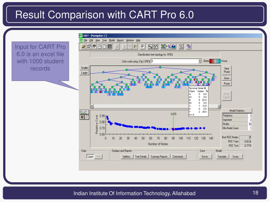Click the Show Tagged button
This screenshot has height=202, width=270.
click(x=226, y=96)
